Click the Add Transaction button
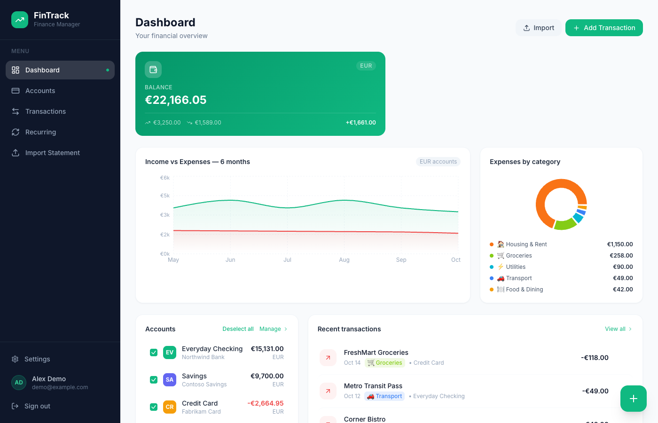This screenshot has width=658, height=423. pyautogui.click(x=604, y=28)
